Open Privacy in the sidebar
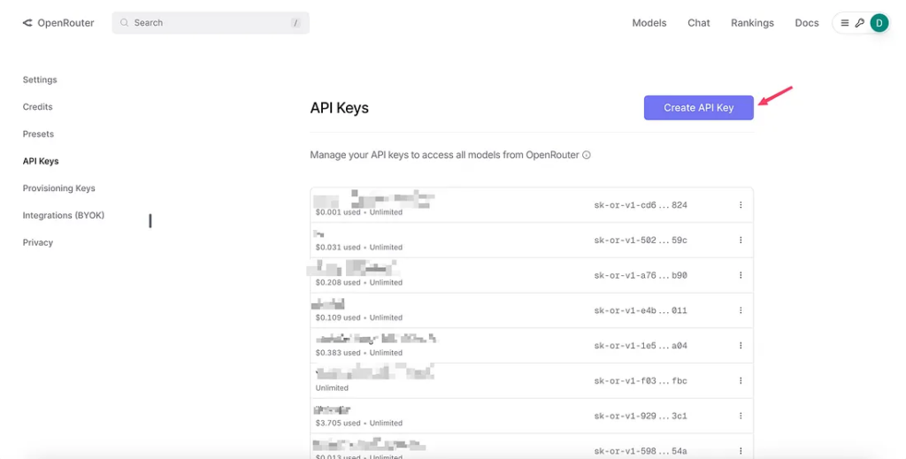This screenshot has width=906, height=459. (x=37, y=242)
